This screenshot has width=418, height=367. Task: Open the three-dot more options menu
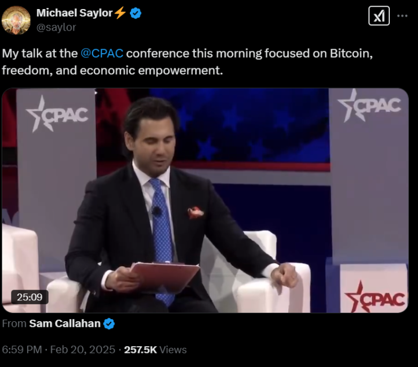tap(402, 16)
